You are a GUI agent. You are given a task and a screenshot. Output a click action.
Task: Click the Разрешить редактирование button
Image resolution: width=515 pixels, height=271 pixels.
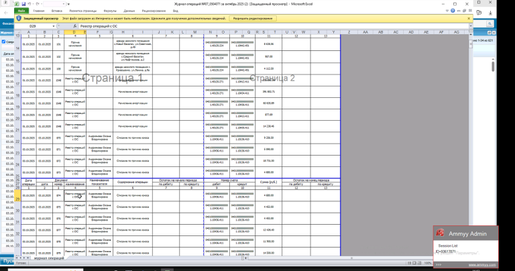(253, 18)
